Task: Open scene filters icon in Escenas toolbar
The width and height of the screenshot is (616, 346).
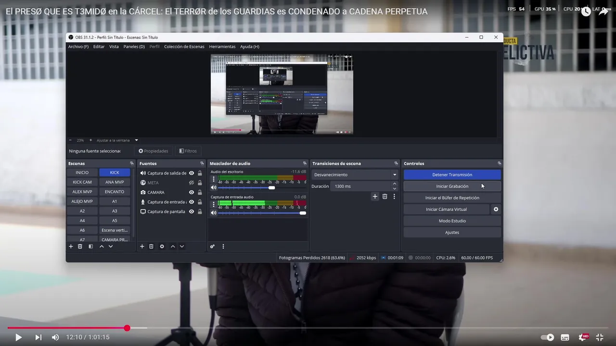Action: pos(90,247)
